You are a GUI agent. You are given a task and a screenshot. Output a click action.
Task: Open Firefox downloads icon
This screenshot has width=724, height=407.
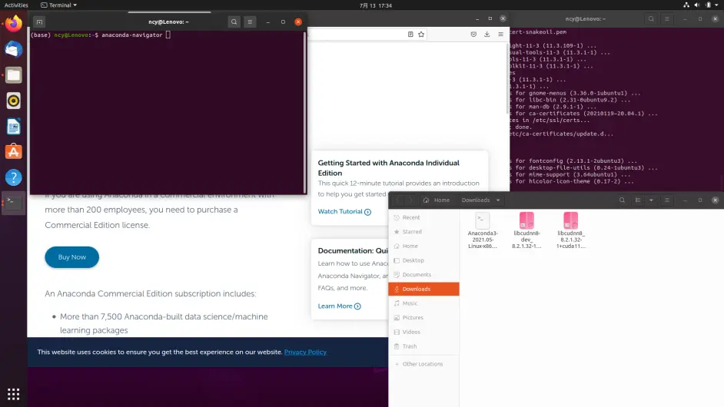point(487,34)
